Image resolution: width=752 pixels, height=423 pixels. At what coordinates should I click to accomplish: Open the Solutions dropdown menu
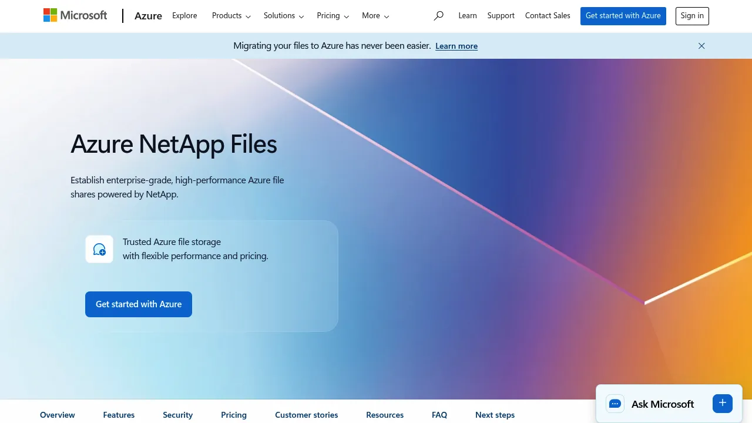[284, 16]
